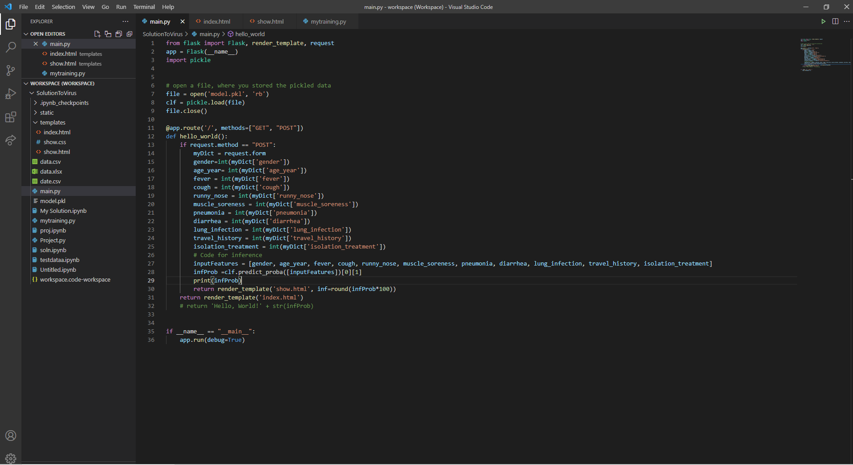Switch to the mytraining.py tab
Viewport: 853px width, 465px height.
click(328, 21)
